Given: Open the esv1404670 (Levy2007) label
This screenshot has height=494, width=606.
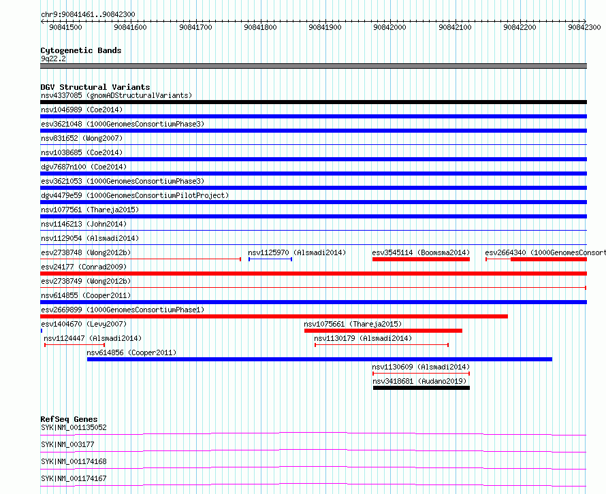Looking at the screenshot, I should (x=84, y=324).
